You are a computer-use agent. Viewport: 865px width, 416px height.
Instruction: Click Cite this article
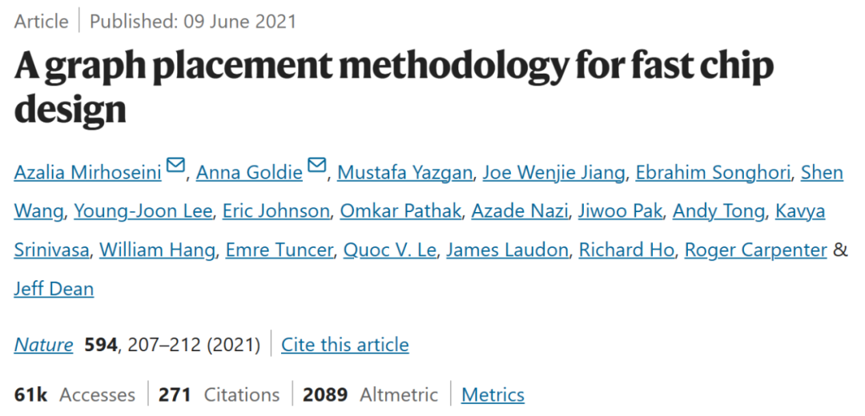344,345
